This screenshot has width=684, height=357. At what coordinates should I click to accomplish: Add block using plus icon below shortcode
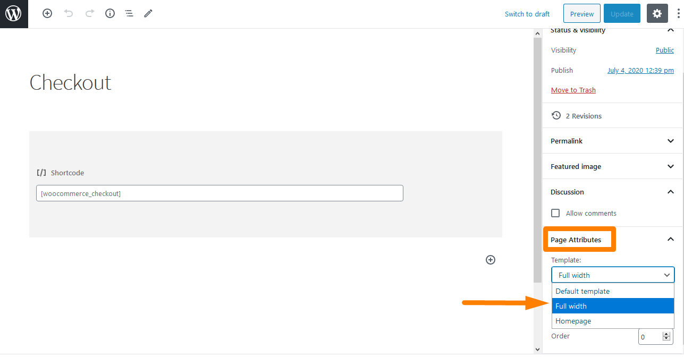pos(491,260)
